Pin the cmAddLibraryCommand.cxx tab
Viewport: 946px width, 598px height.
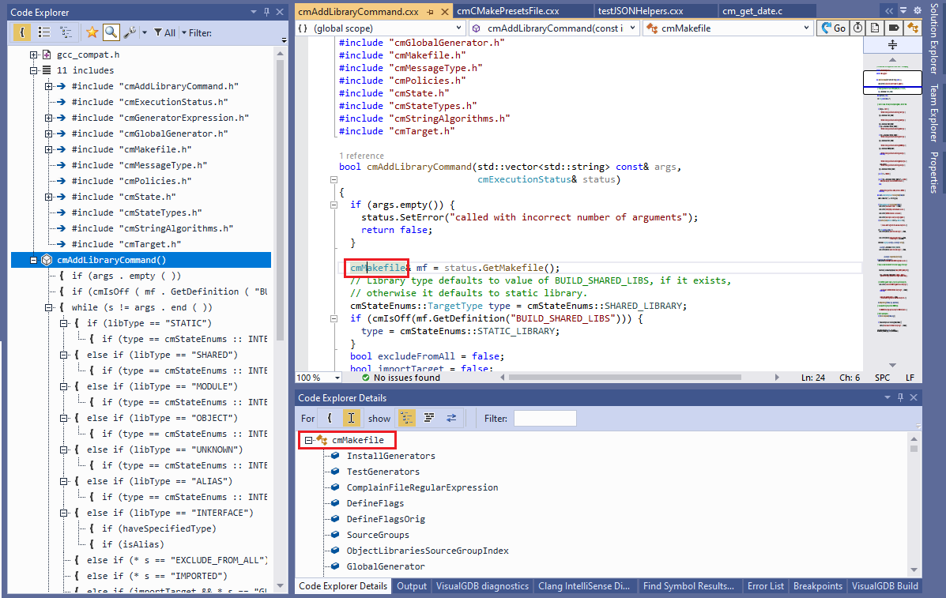click(x=430, y=11)
